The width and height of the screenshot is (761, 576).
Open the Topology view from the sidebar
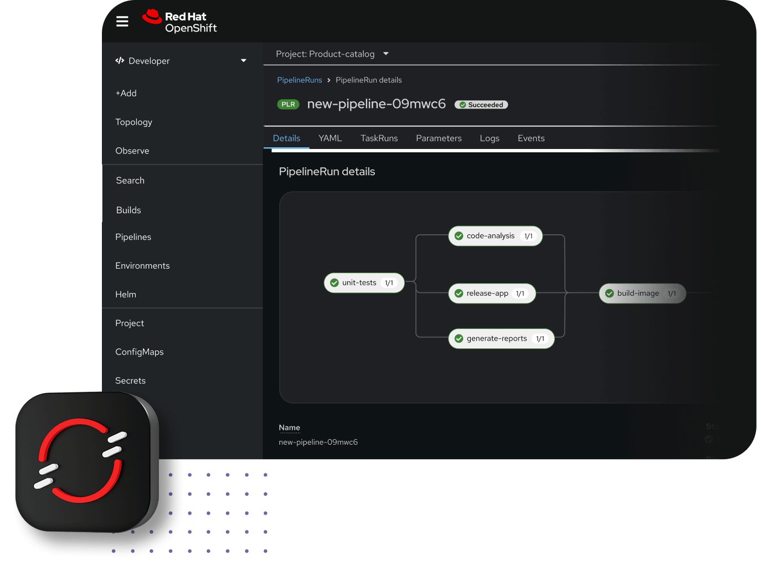pos(133,122)
